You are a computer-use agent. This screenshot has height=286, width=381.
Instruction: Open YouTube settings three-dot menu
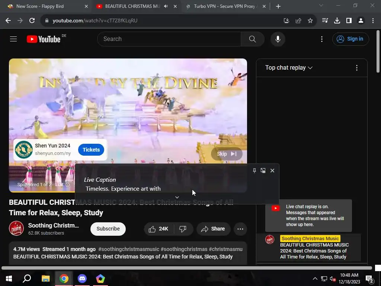(x=322, y=39)
